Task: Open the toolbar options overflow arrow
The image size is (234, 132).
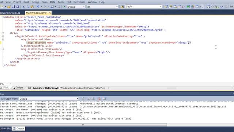Action: point(203,7)
